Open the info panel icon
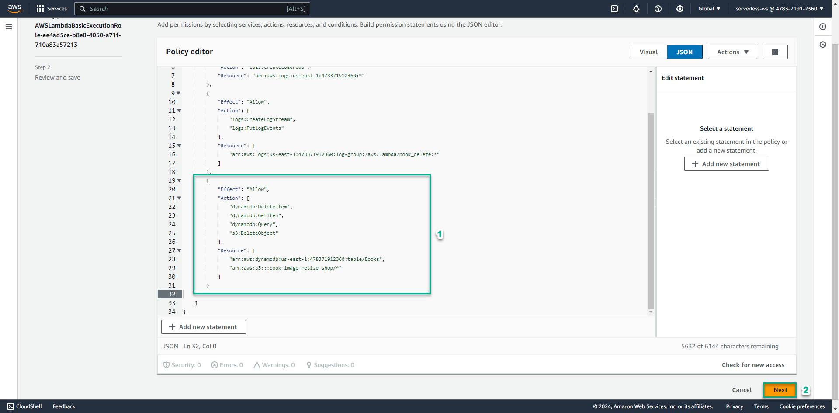The image size is (839, 413). 823,27
